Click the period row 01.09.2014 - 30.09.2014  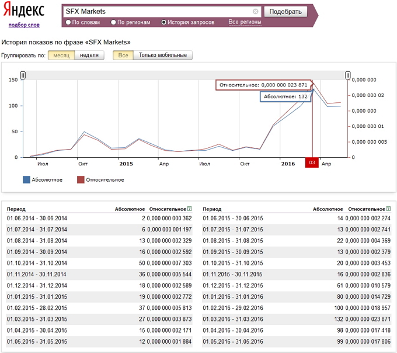[99, 252]
